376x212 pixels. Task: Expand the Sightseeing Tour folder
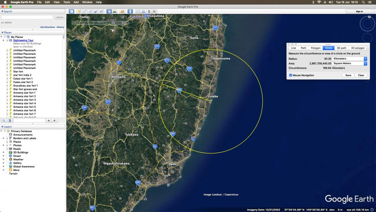point(3,40)
